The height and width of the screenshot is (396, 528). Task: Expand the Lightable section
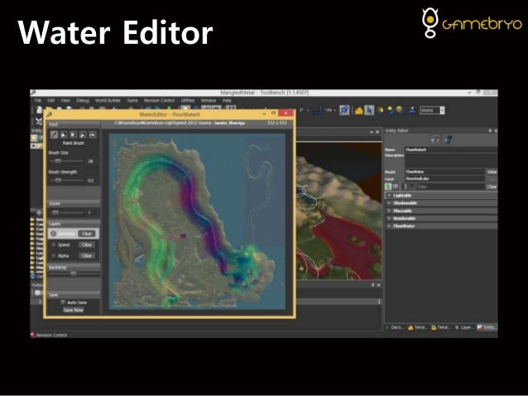click(x=389, y=195)
